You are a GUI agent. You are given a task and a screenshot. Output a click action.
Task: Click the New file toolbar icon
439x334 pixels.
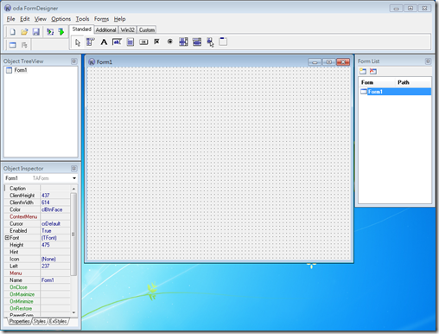[x=12, y=32]
